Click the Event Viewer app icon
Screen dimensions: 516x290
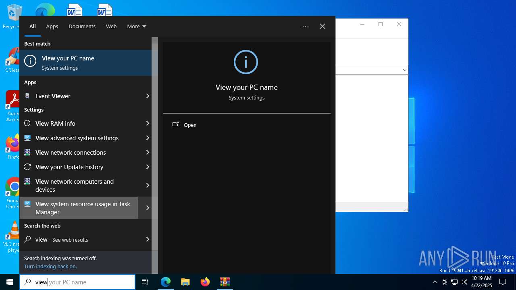point(27,96)
